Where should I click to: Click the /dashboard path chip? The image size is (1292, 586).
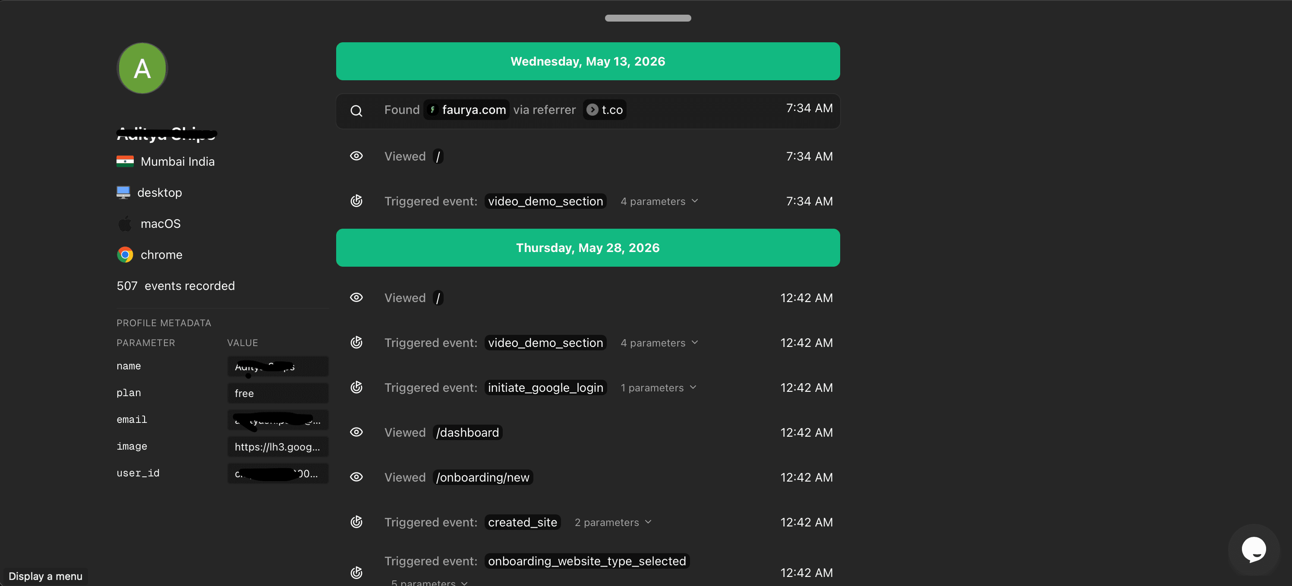click(467, 432)
